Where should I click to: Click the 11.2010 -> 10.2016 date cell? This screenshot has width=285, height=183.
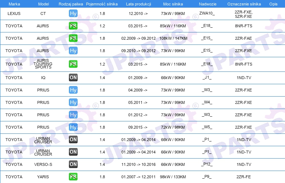(x=138, y=164)
